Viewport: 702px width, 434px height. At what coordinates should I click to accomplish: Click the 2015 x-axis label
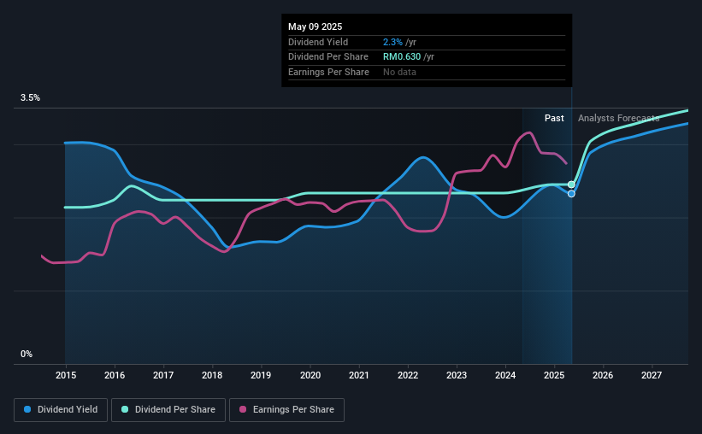(66, 375)
